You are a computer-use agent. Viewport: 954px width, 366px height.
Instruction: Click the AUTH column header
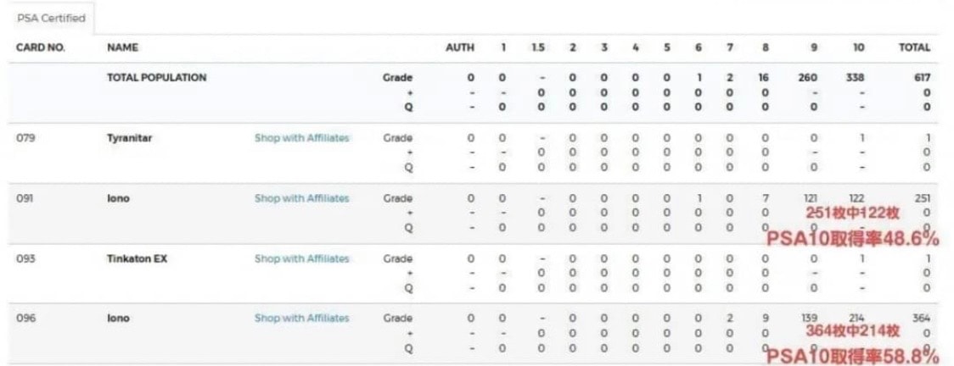coord(460,47)
